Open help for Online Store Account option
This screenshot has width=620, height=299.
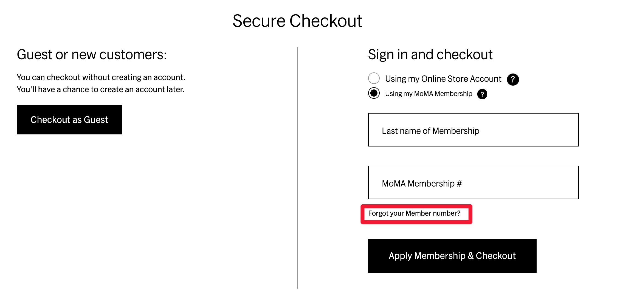(x=513, y=80)
